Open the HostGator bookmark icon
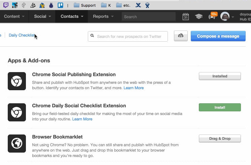Image resolution: width=251 pixels, height=165 pixels. (x=42, y=5)
